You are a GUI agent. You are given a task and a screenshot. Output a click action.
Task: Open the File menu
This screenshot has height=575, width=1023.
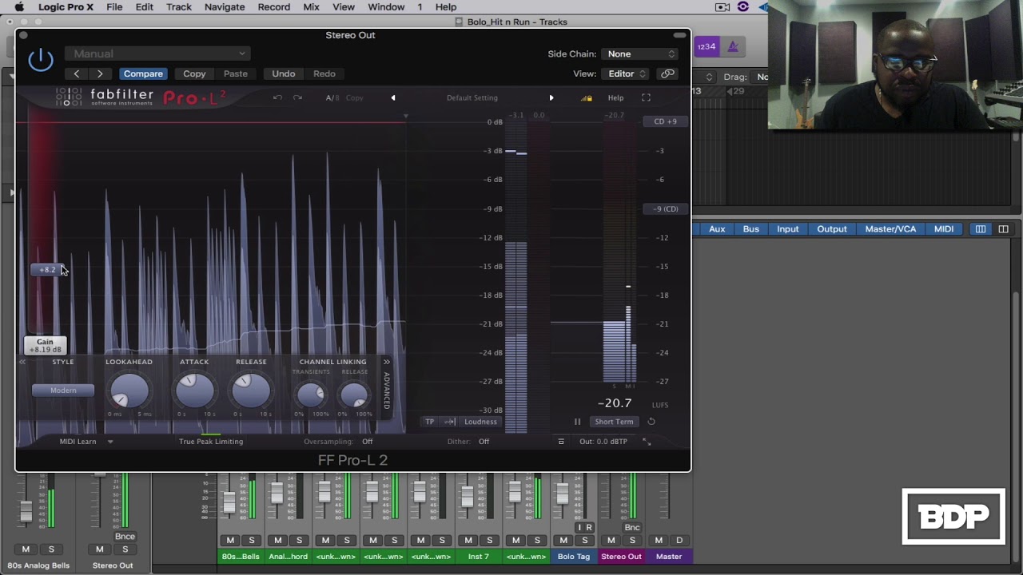click(x=114, y=7)
